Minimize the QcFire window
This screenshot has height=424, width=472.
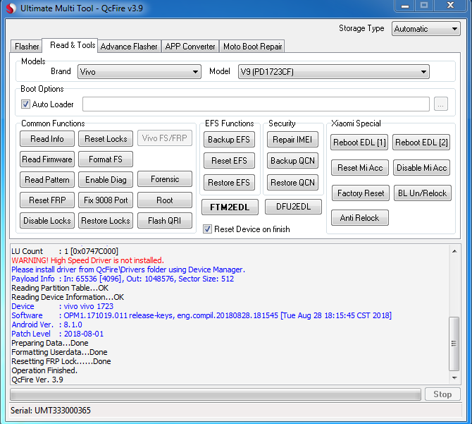(405, 6)
